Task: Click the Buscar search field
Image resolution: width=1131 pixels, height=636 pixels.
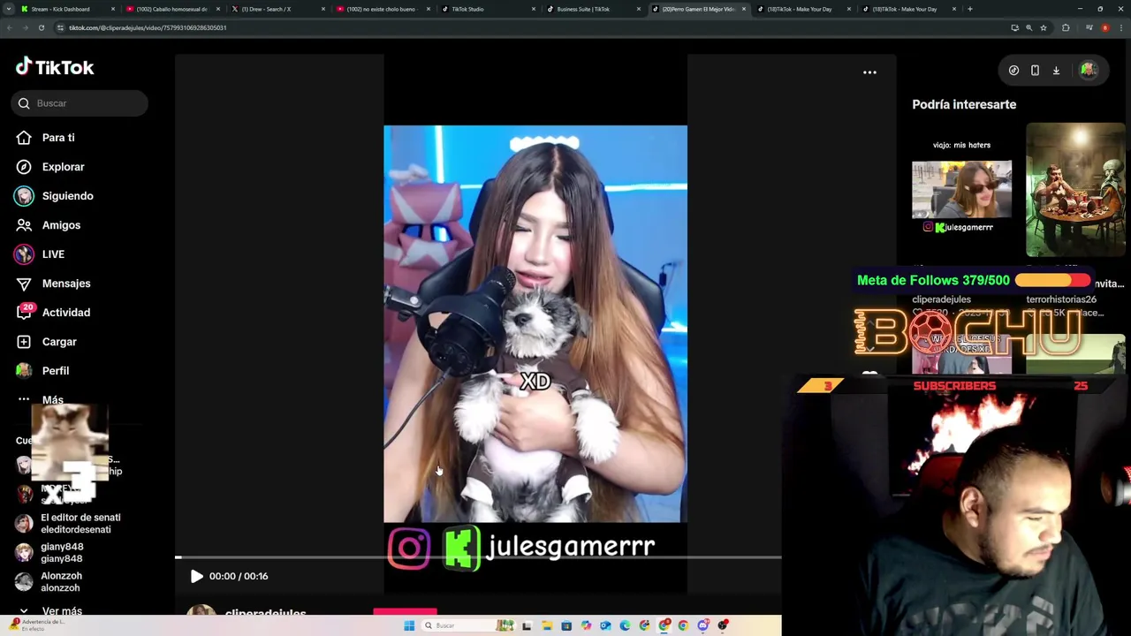Action: coord(80,103)
